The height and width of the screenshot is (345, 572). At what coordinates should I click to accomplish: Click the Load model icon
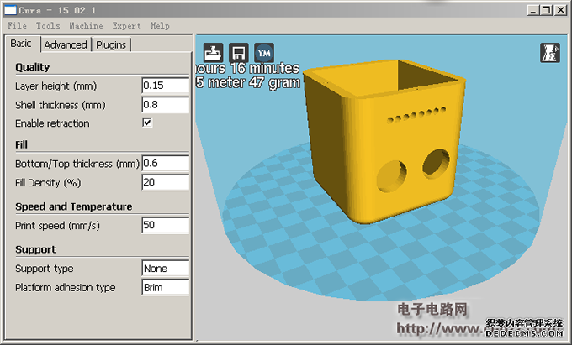[213, 53]
